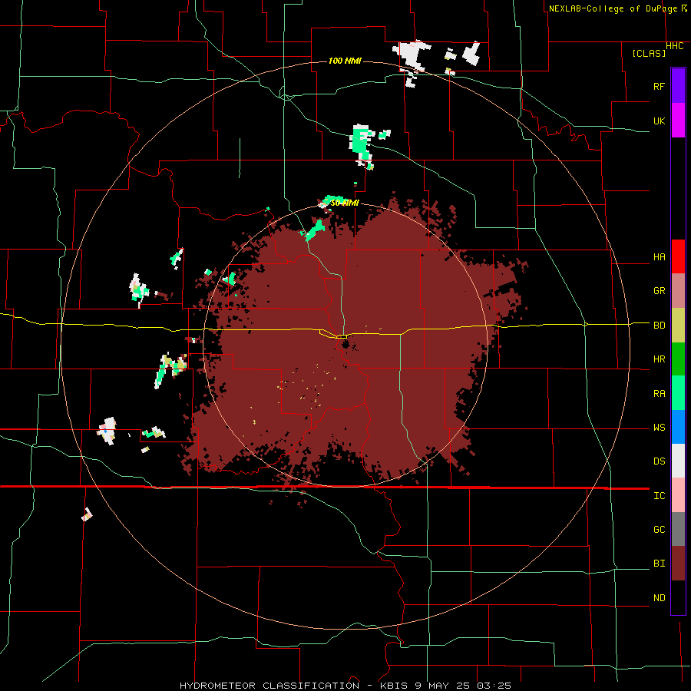This screenshot has width=691, height=691.
Task: Click the GR legend label
Action: [659, 291]
